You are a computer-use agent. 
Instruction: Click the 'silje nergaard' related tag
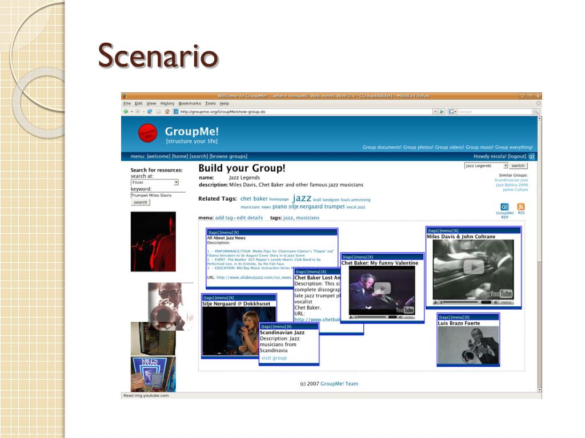click(306, 206)
